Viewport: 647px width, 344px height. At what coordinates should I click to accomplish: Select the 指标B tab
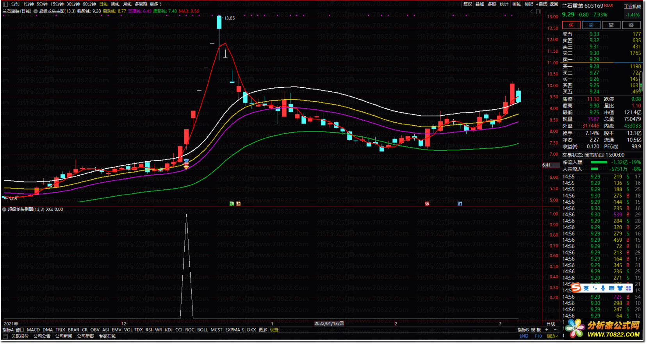523,330
